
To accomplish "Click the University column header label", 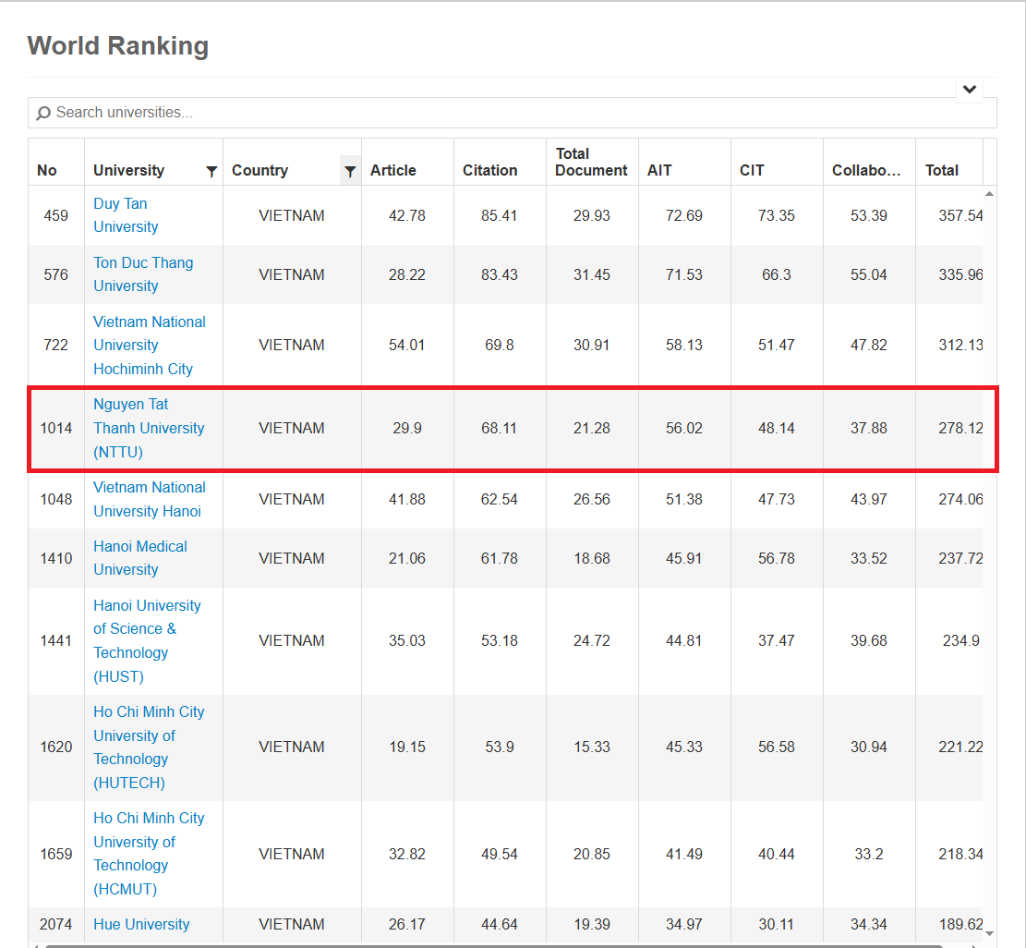I will coord(129,170).
